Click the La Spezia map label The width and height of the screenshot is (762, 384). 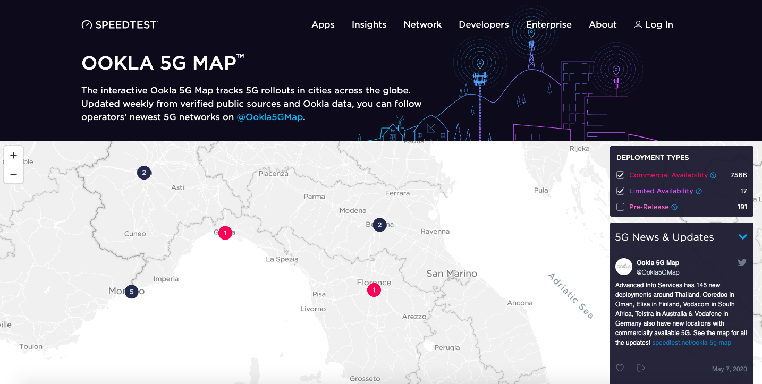[282, 259]
